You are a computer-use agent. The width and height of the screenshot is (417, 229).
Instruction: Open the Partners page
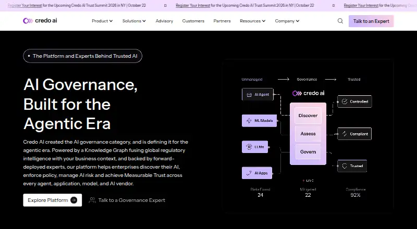coord(222,21)
